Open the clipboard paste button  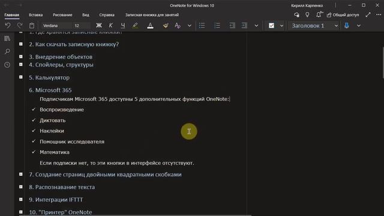[32, 25]
